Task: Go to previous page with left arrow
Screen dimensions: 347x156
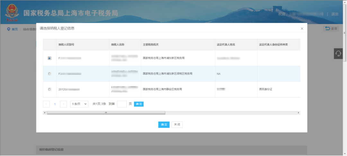Action: click(47, 104)
